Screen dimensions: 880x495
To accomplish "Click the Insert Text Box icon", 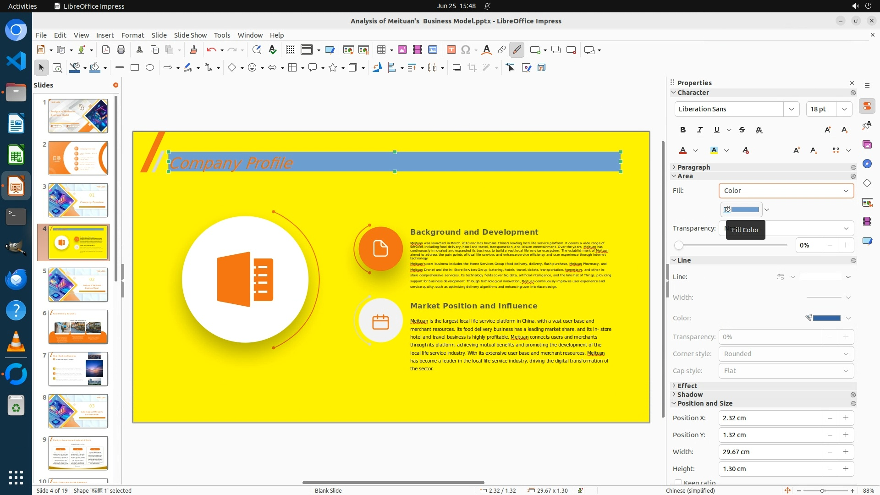I will [x=451, y=50].
